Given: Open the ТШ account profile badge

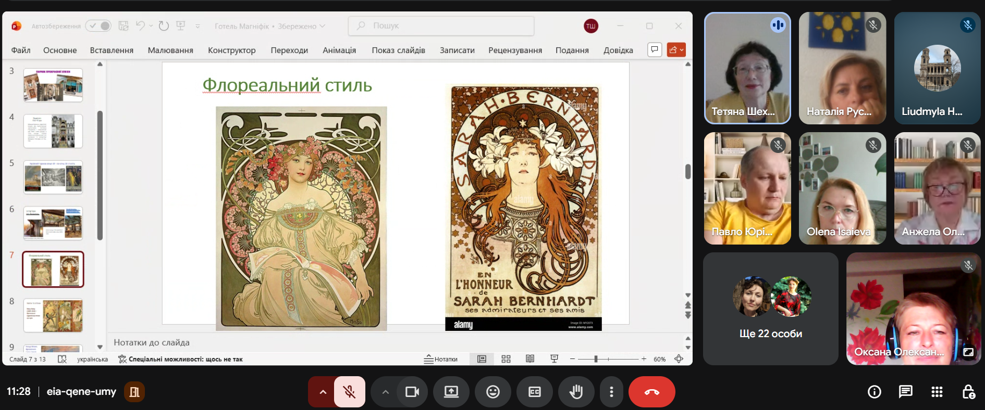Looking at the screenshot, I should 591,26.
